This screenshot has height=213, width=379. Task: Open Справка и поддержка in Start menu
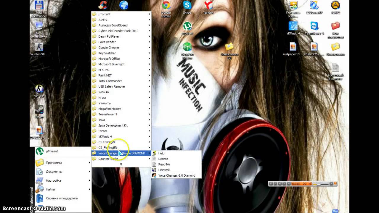point(63,198)
